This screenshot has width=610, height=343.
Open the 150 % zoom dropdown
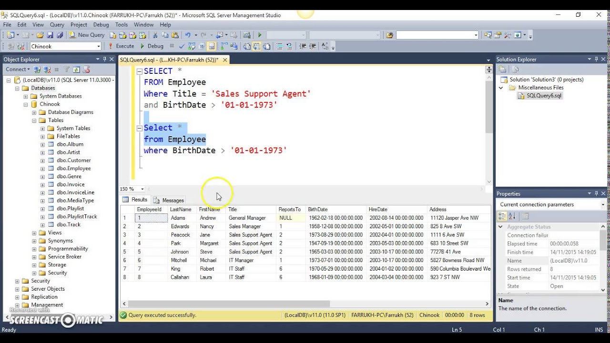point(142,189)
